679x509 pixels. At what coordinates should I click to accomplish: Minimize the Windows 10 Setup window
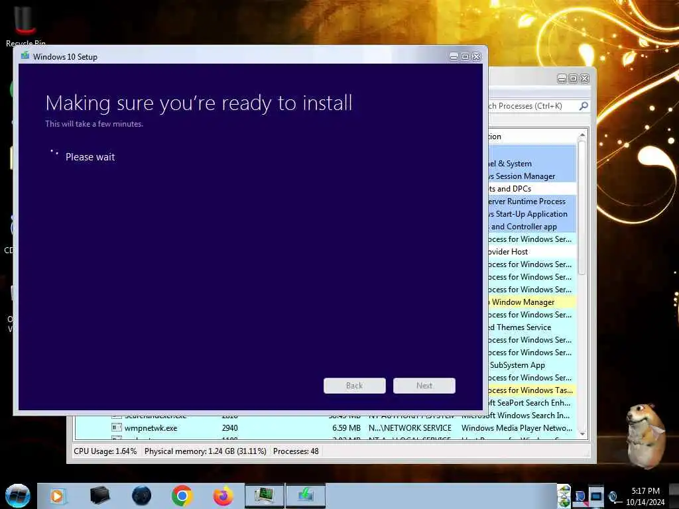tap(454, 57)
